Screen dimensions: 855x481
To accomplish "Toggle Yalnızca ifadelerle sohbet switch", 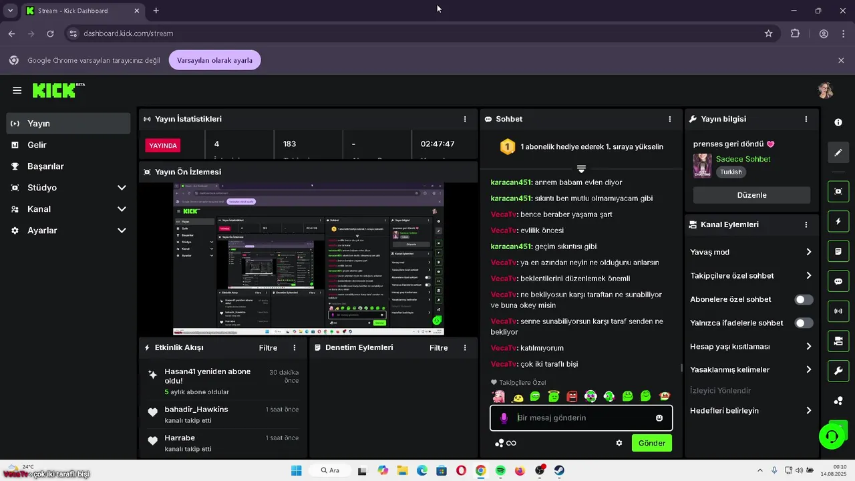I will point(804,323).
